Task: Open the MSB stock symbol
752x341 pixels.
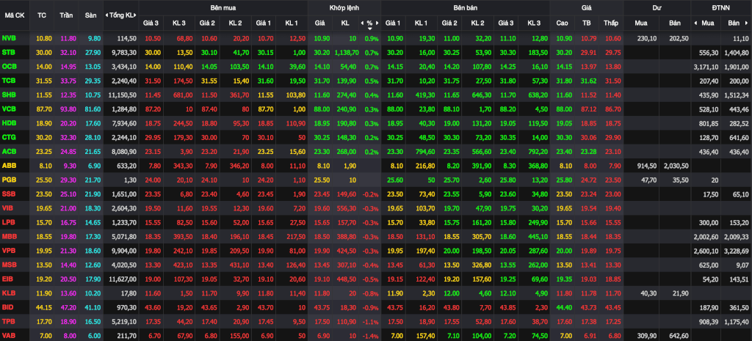Action: coord(9,265)
